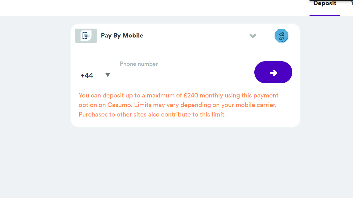Focus the Phone number input field
353x198 pixels.
(184, 76)
